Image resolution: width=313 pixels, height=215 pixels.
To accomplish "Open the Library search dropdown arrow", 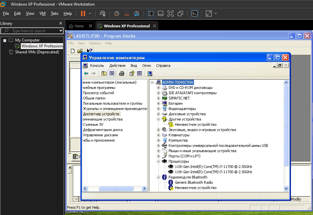I will [61, 31].
